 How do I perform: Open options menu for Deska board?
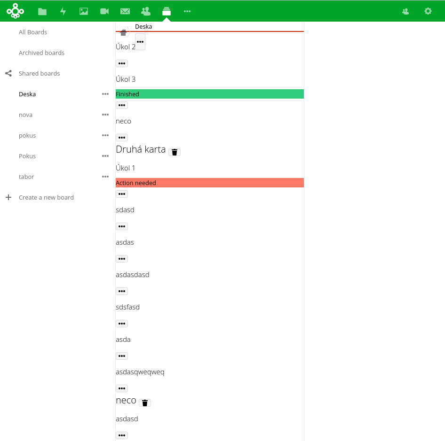[105, 94]
